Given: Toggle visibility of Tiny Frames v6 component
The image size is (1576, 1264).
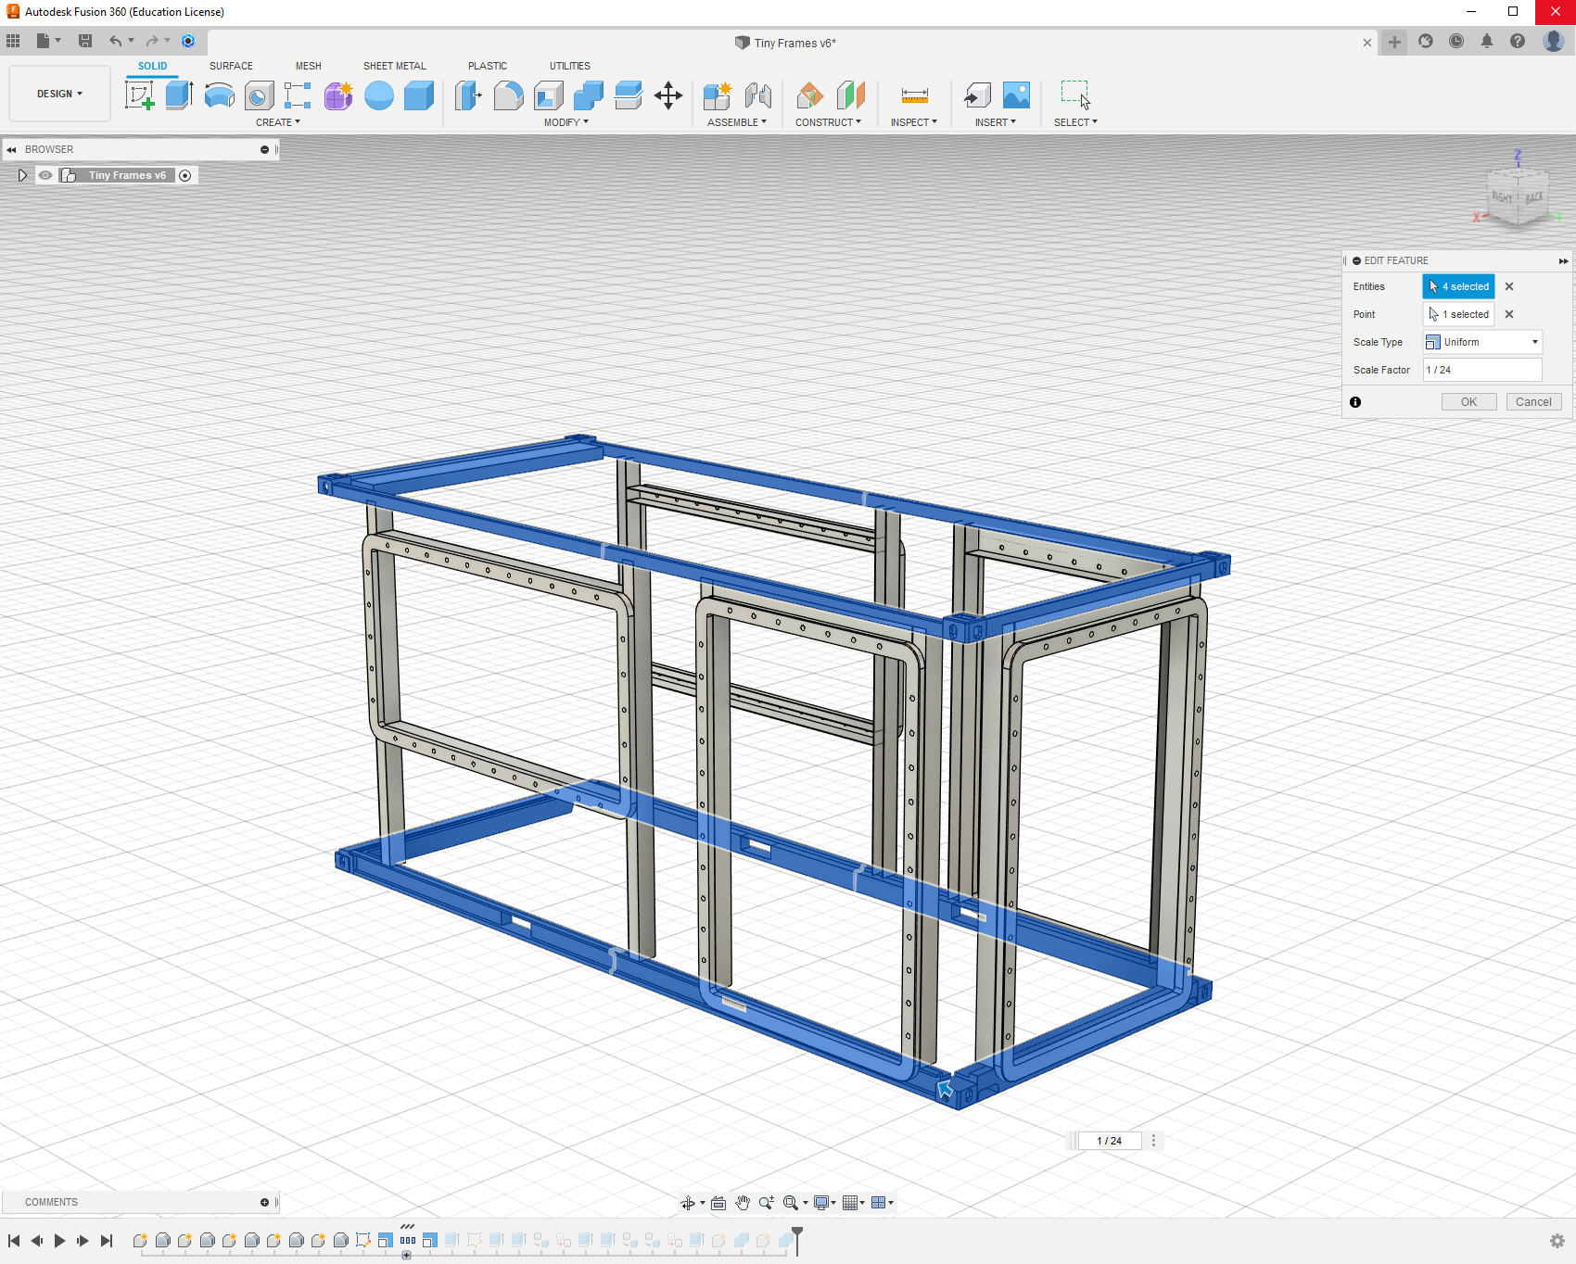Looking at the screenshot, I should click(x=45, y=175).
